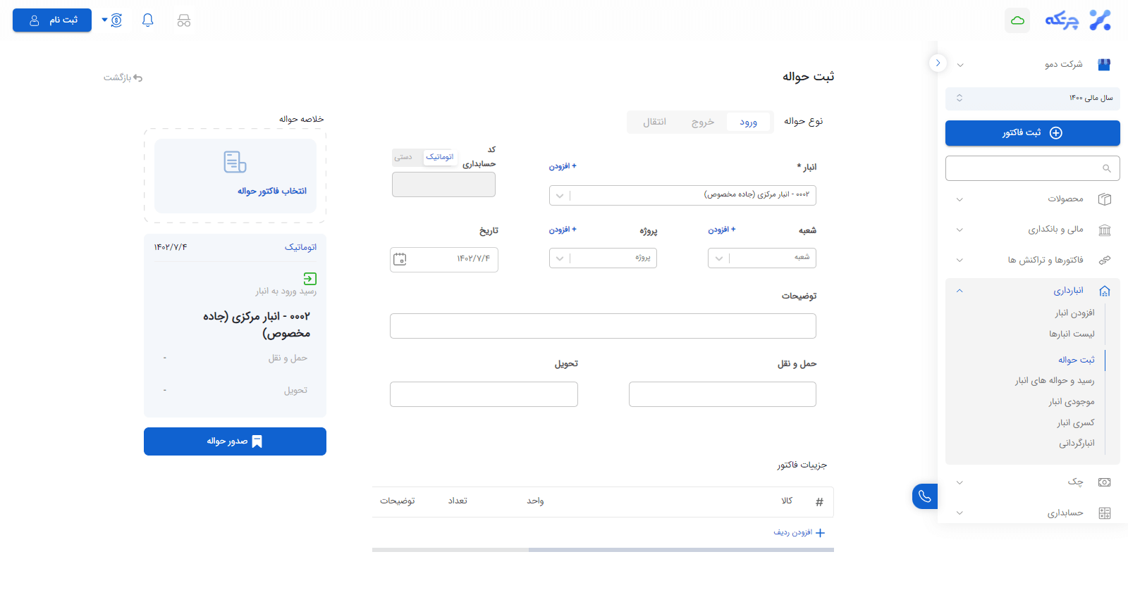
Task: Expand the شرکت دمو company menu
Action: [x=960, y=65]
